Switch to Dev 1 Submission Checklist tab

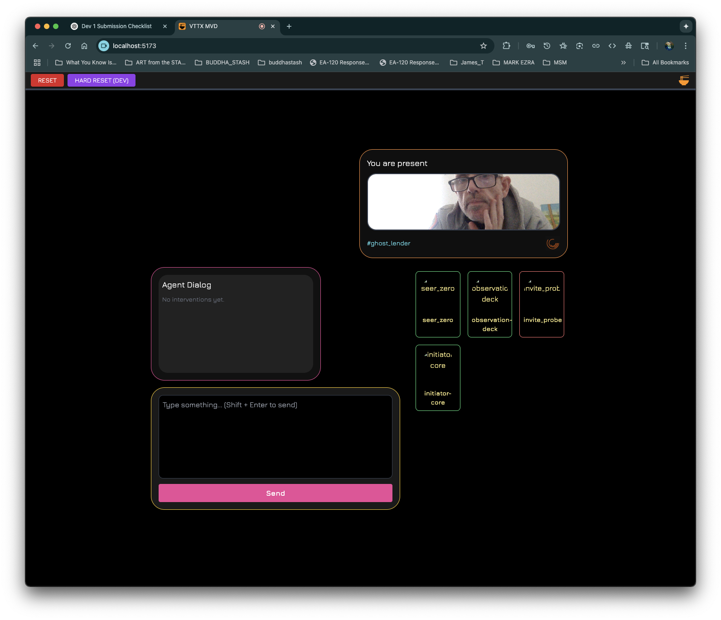point(116,26)
